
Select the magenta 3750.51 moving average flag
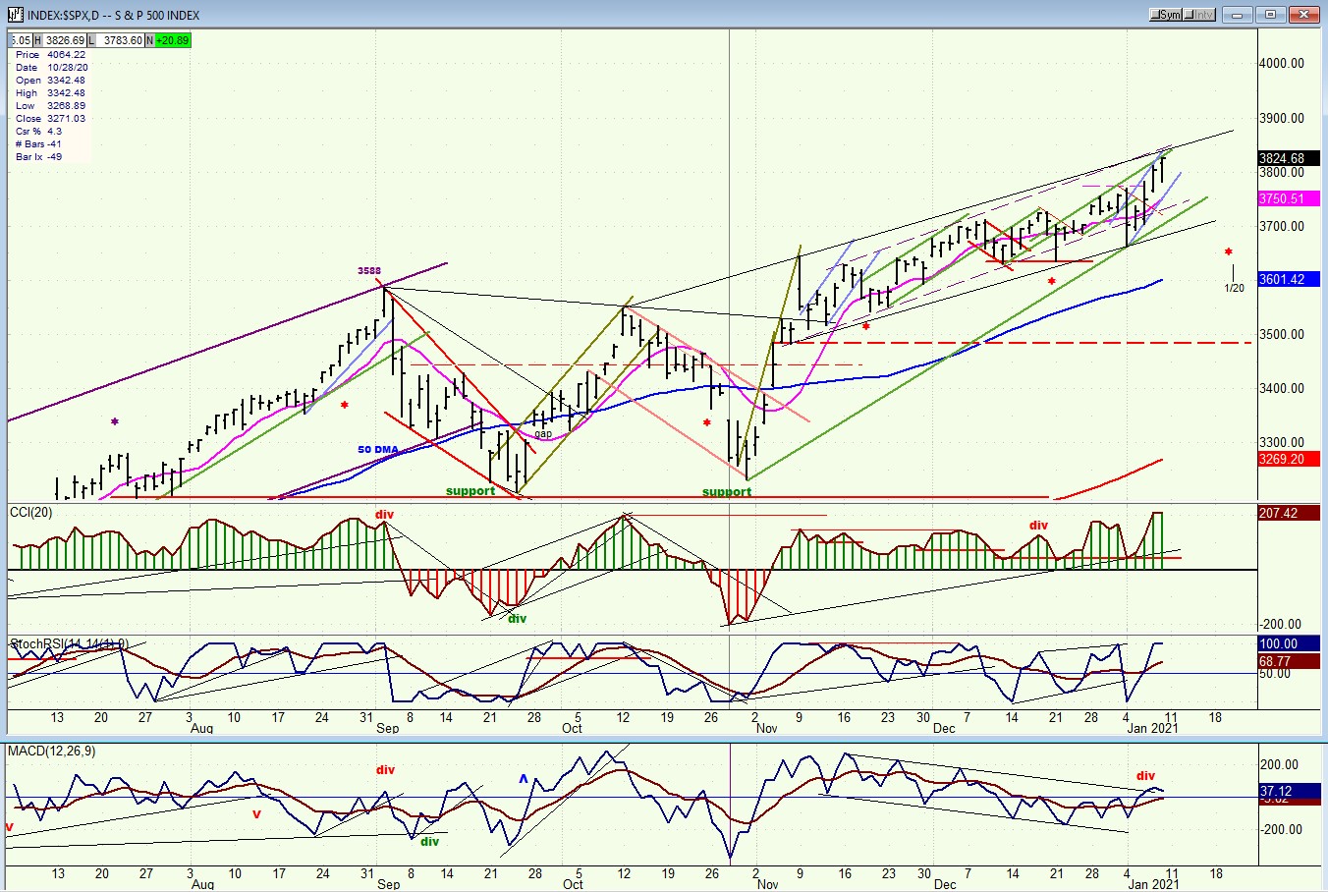[x=1287, y=198]
